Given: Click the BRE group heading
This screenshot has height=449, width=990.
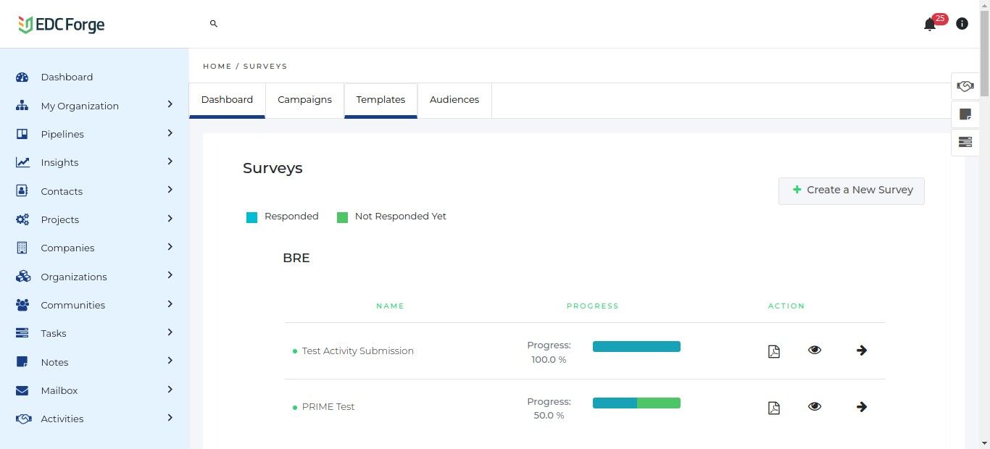Looking at the screenshot, I should [296, 259].
